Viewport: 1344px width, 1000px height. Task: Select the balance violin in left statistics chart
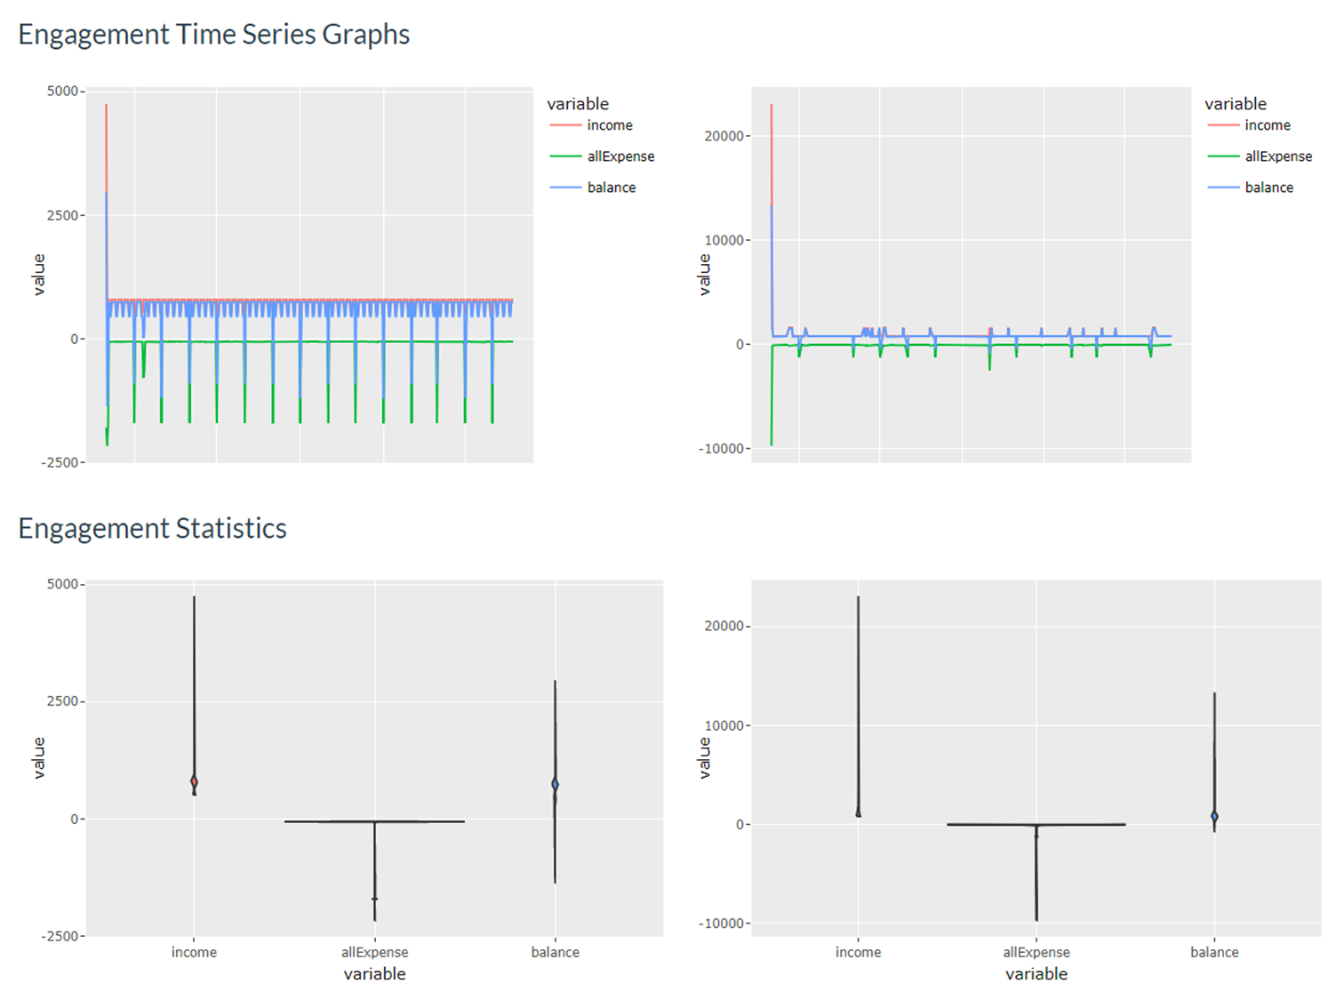click(x=556, y=784)
